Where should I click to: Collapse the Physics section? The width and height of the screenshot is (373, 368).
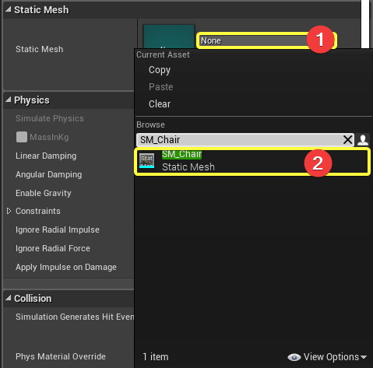point(9,100)
